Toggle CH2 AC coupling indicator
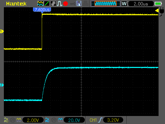 pyautogui.click(x=47, y=120)
